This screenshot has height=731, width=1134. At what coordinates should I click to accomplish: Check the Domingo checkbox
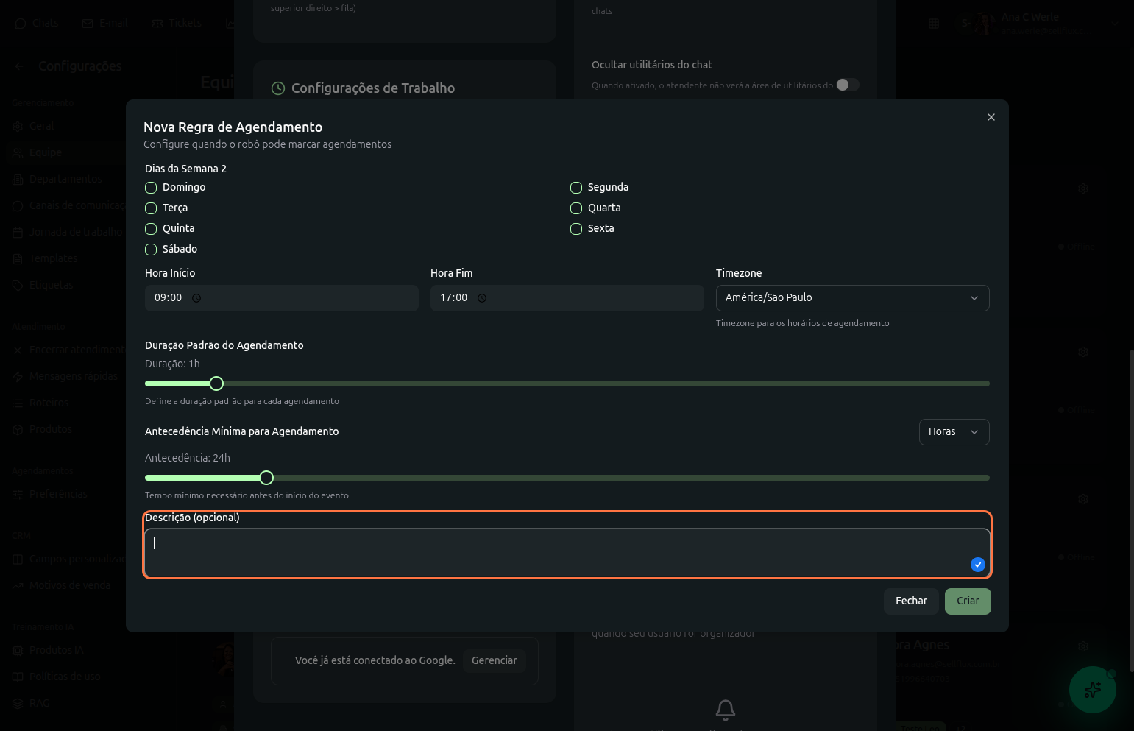click(x=151, y=188)
